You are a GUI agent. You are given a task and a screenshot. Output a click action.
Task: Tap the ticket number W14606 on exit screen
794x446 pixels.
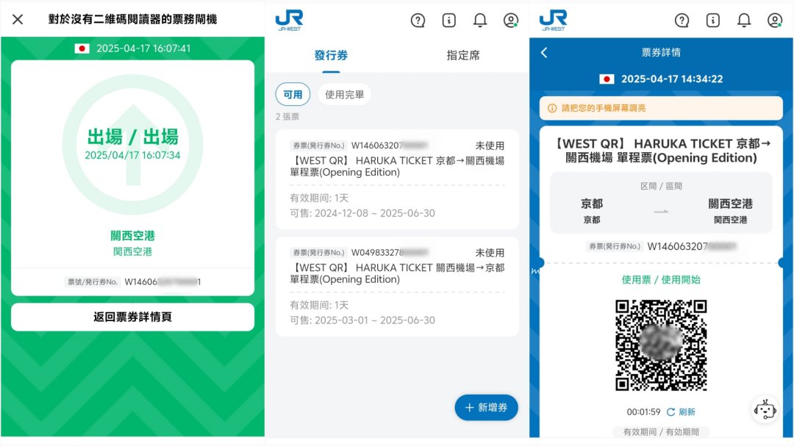[x=162, y=282]
